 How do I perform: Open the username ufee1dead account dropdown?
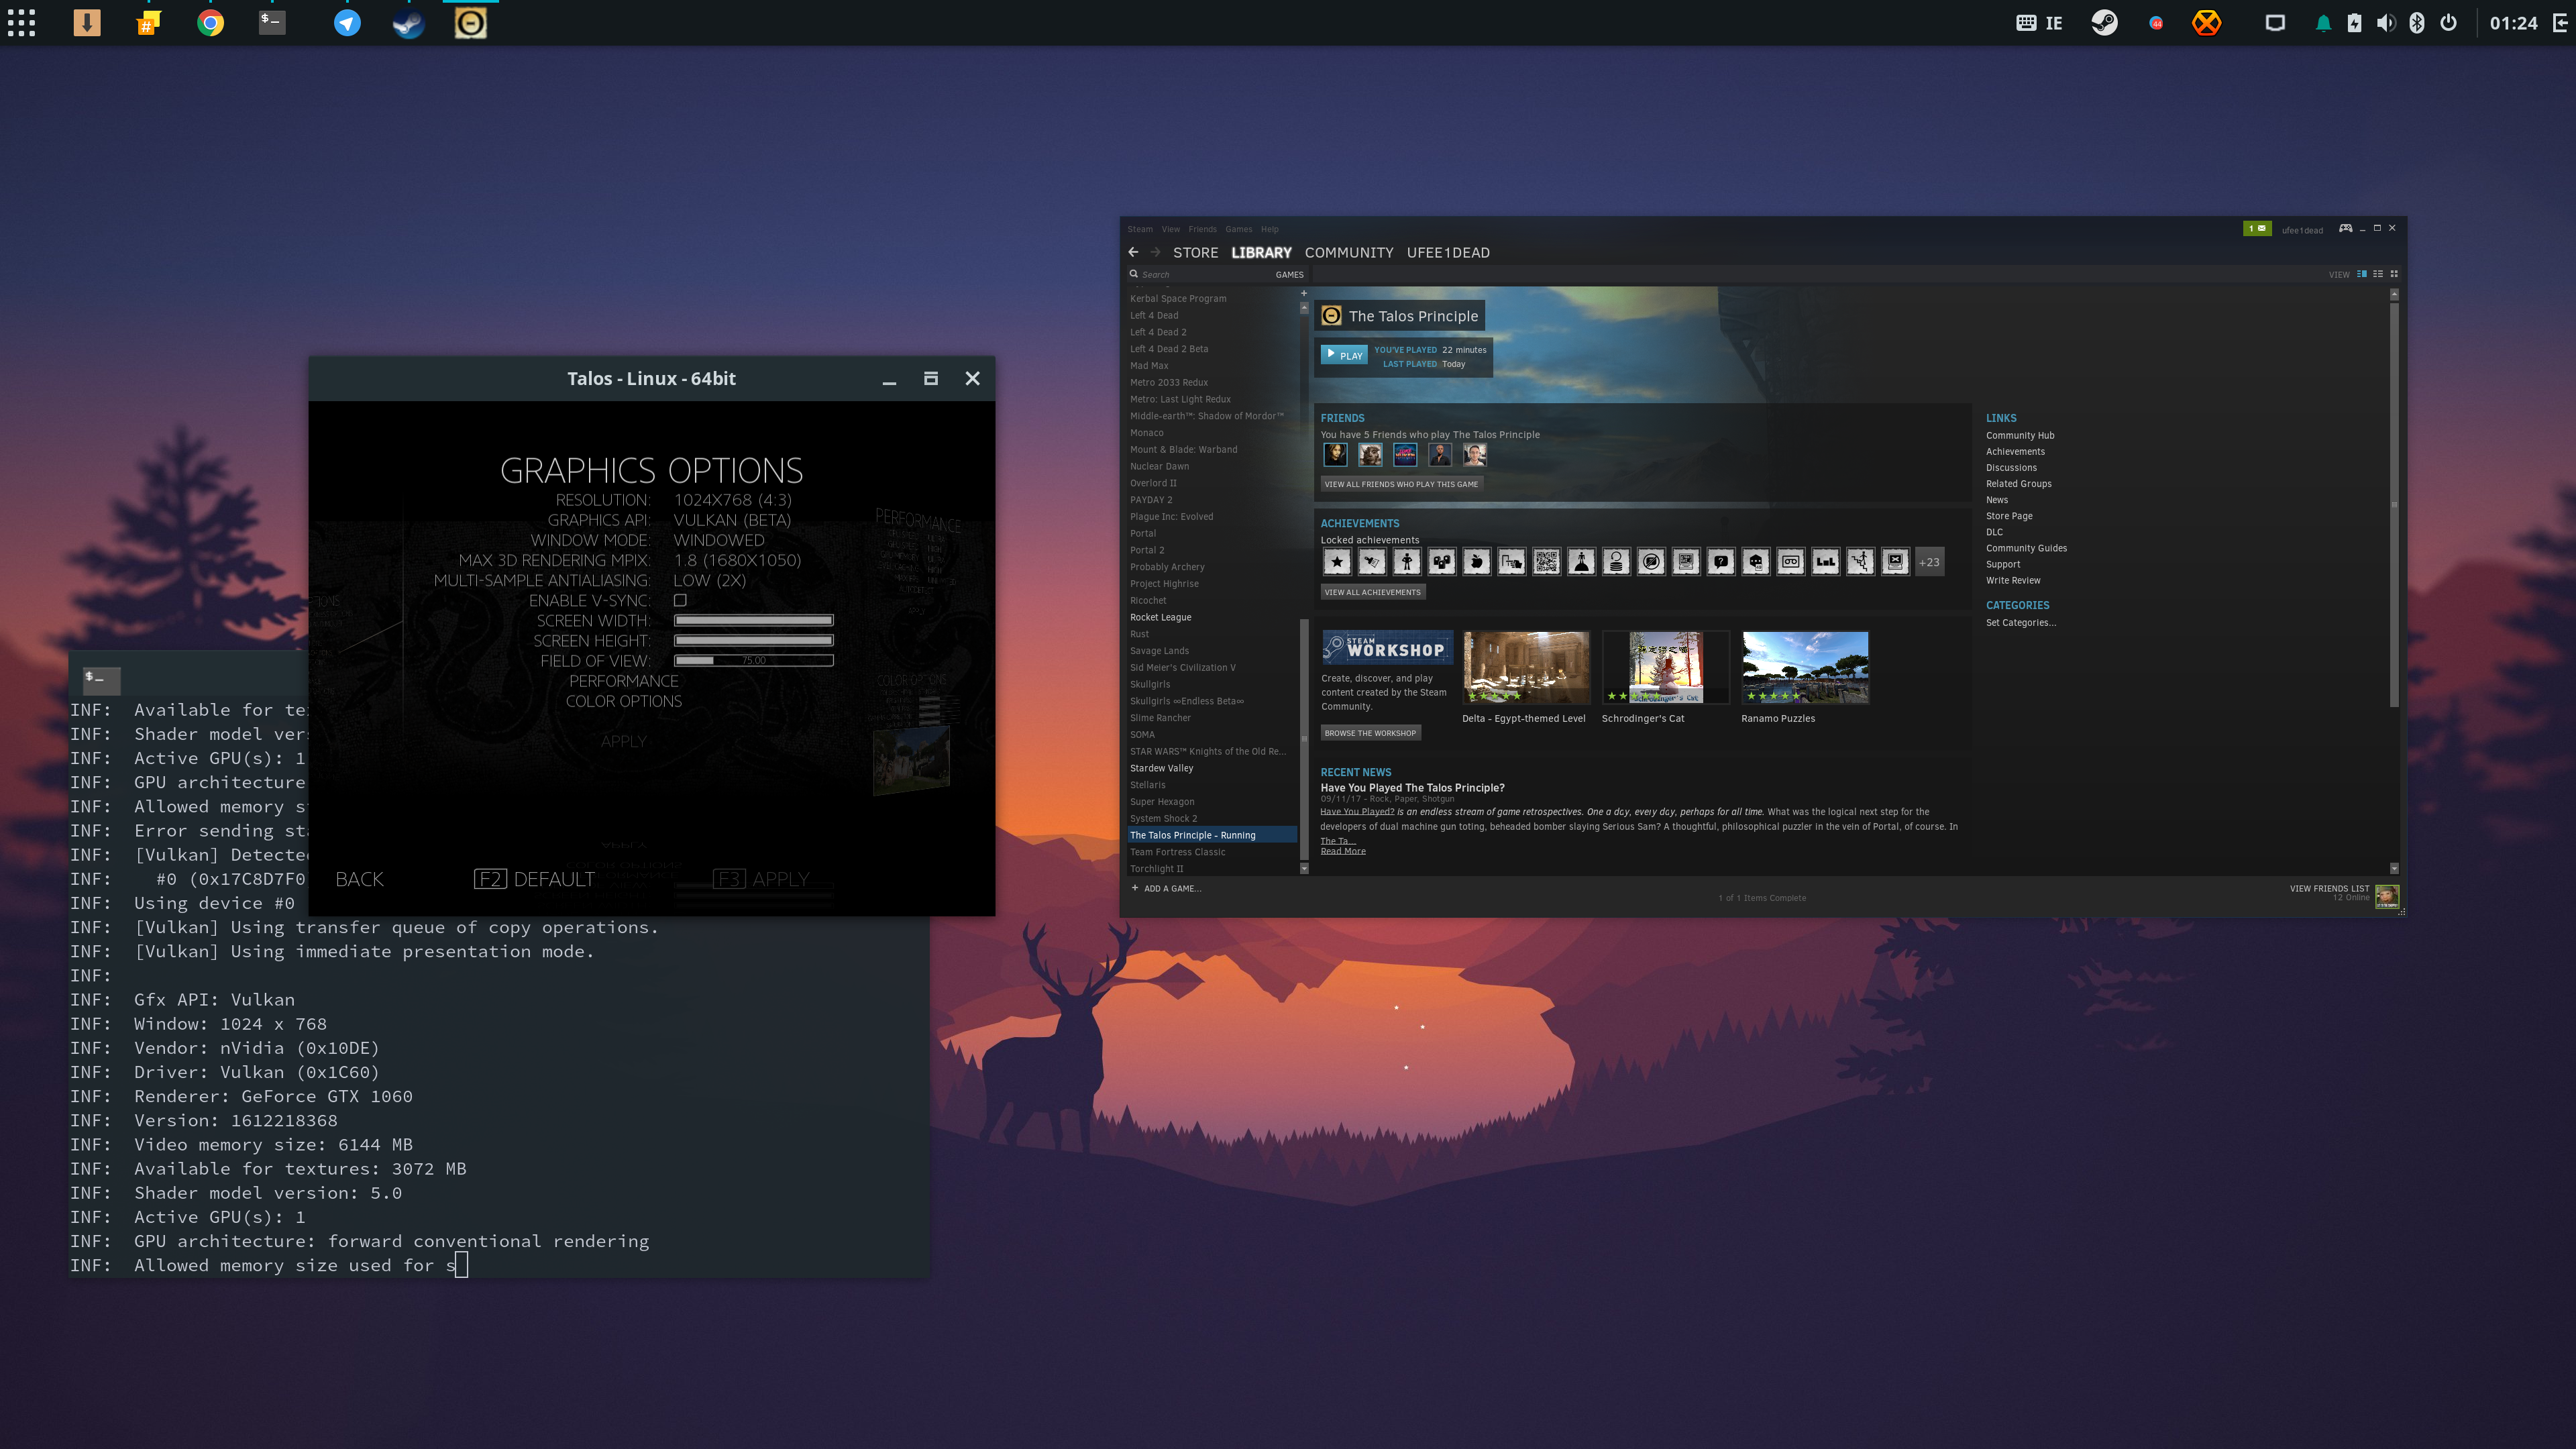(2302, 230)
